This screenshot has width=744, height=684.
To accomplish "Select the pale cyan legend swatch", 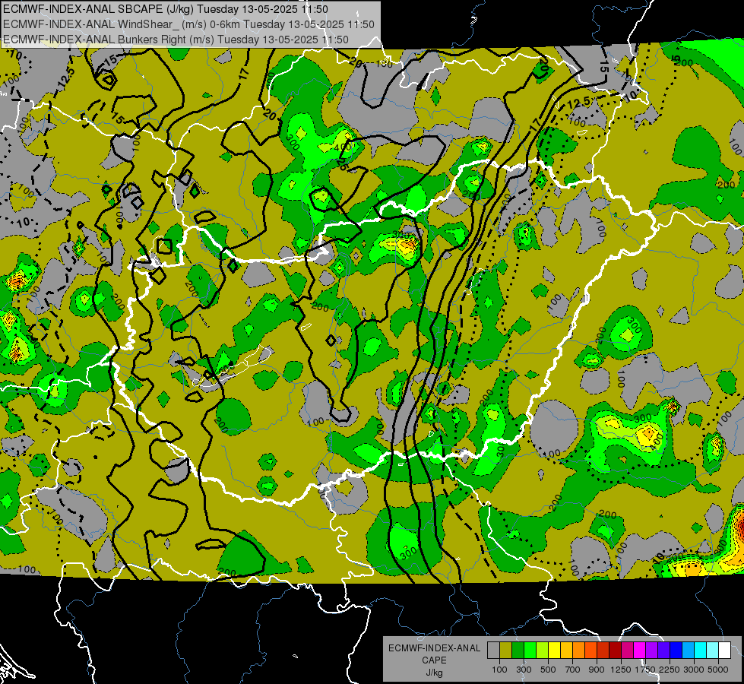I will (x=713, y=651).
